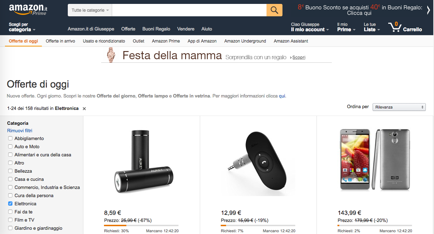Open the Elephone smartphone product image
The image size is (434, 234).
tap(375, 160)
